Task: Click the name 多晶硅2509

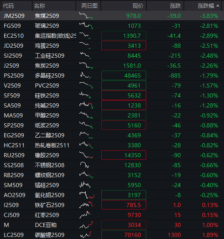Action: pyautogui.click(x=49, y=76)
